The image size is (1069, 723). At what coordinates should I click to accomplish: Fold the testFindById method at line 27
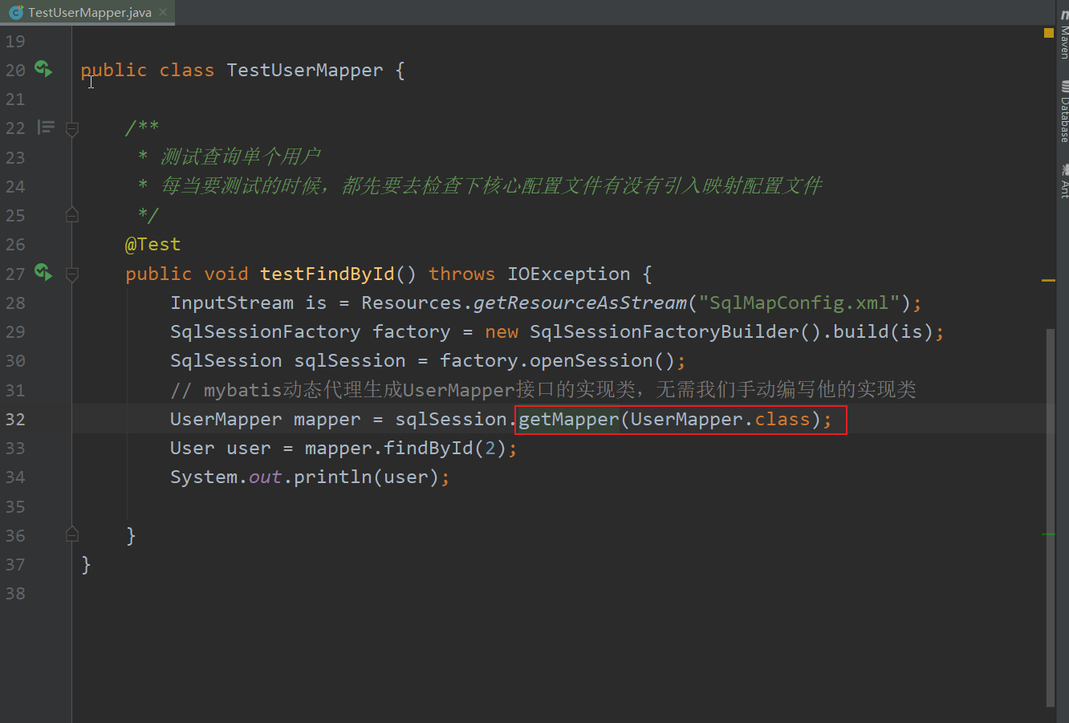point(71,274)
